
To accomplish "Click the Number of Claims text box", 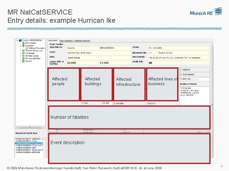I will tap(195, 96).
